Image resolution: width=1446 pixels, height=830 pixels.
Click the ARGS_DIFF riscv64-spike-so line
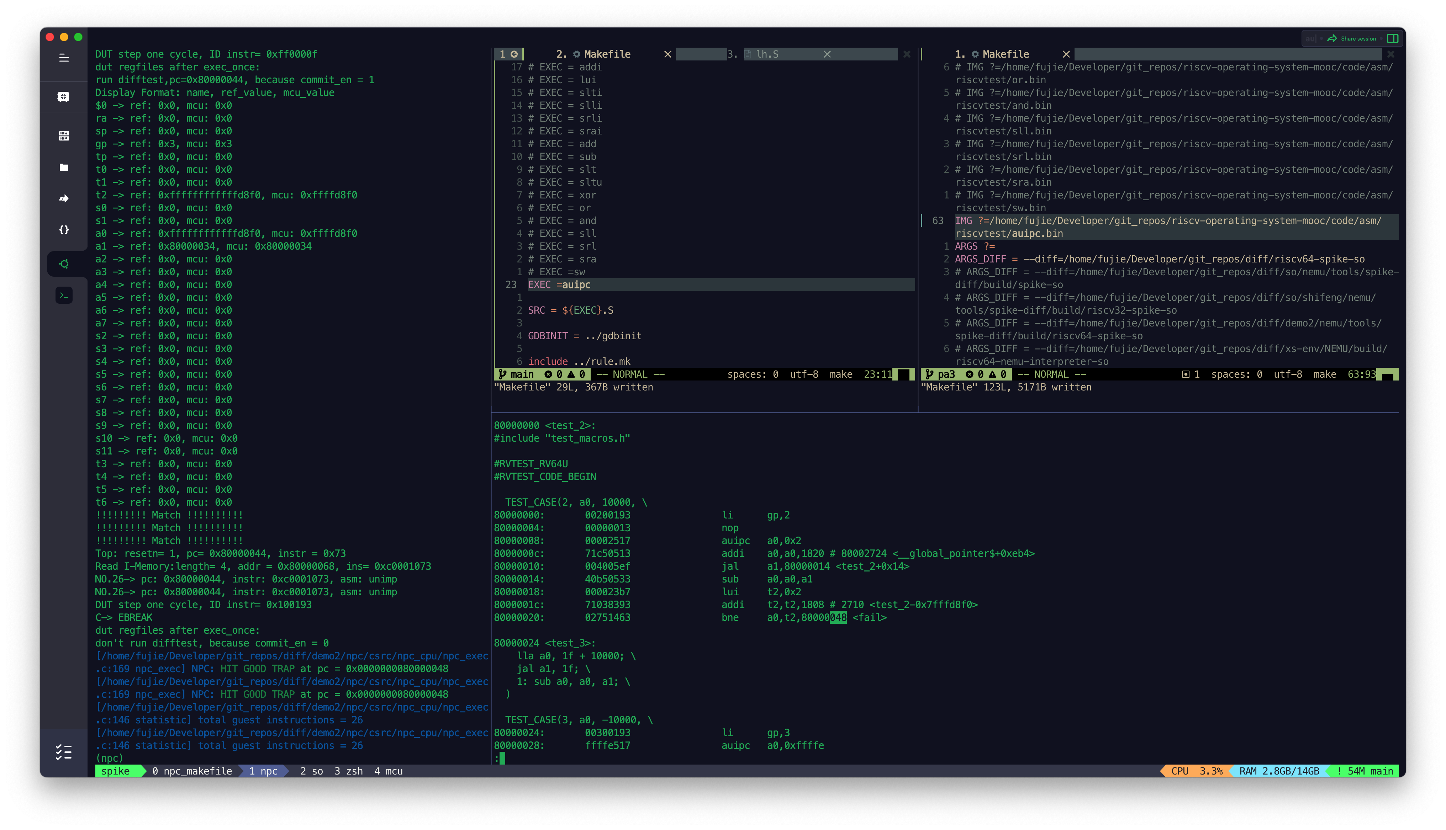[x=1159, y=259]
